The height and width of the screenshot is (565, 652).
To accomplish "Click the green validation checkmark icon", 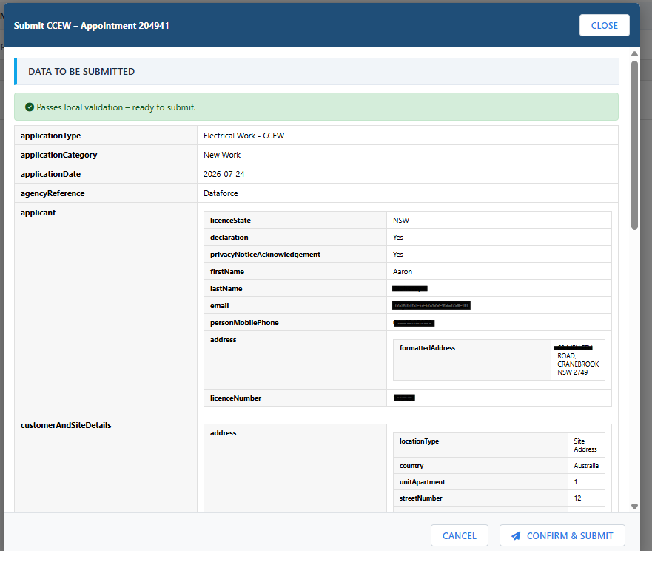I will (30, 107).
